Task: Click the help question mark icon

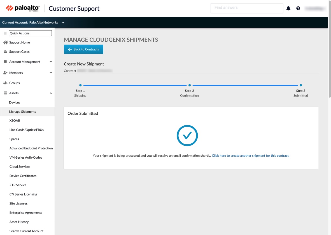Action: (298, 8)
